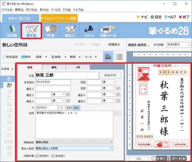This screenshot has height=162, width=192.
Task: Open the 連名4 honorific dropdown
Action: tap(109, 94)
